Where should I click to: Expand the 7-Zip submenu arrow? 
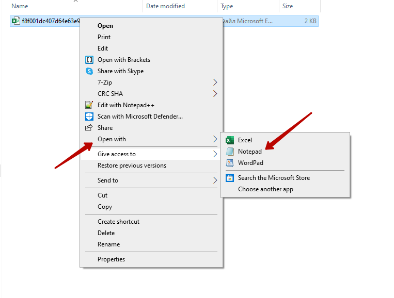pos(215,82)
